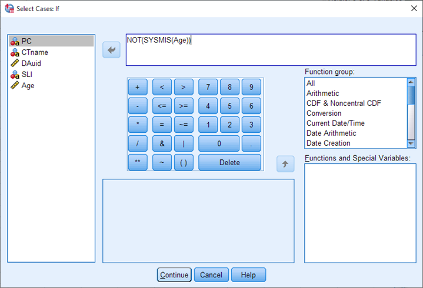
Task: Click the OR (|) keypad button
Action: (184, 143)
